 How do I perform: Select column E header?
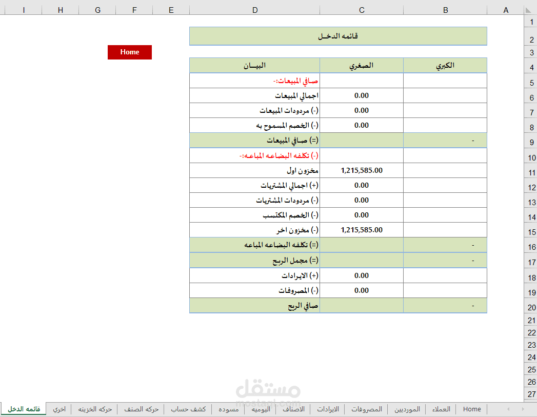point(171,10)
